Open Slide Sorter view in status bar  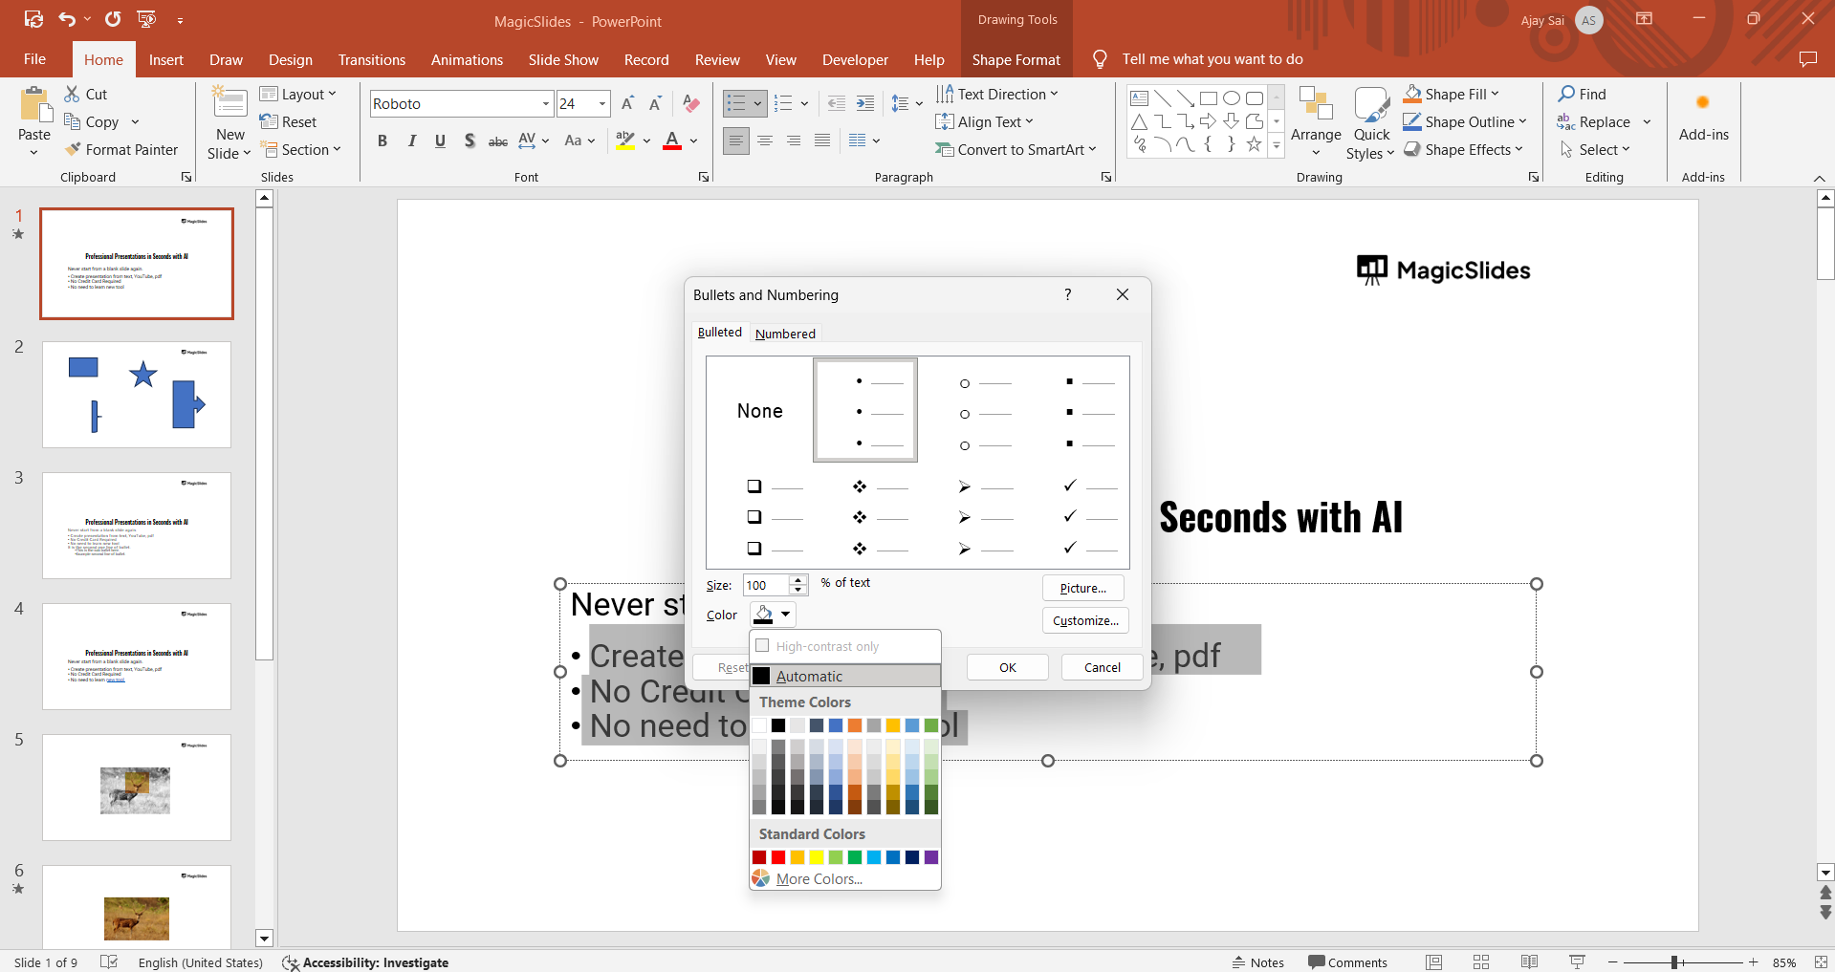(x=1481, y=961)
